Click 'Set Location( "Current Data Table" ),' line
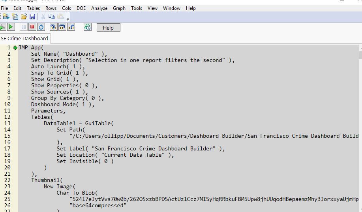The image size is (362, 212). click(x=115, y=155)
